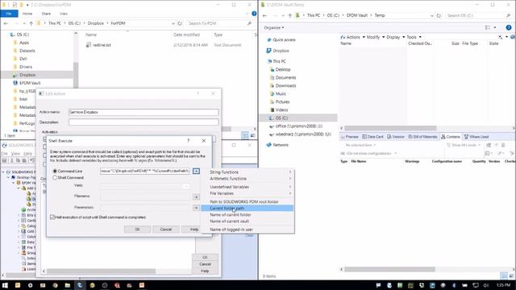Click change view icon in Temp window toolbar
The image size is (516, 290).
[x=488, y=27]
